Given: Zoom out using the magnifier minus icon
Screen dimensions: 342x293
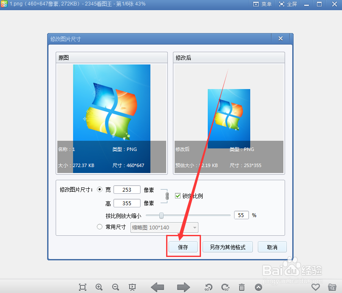Looking at the screenshot, I should pyautogui.click(x=116, y=287).
